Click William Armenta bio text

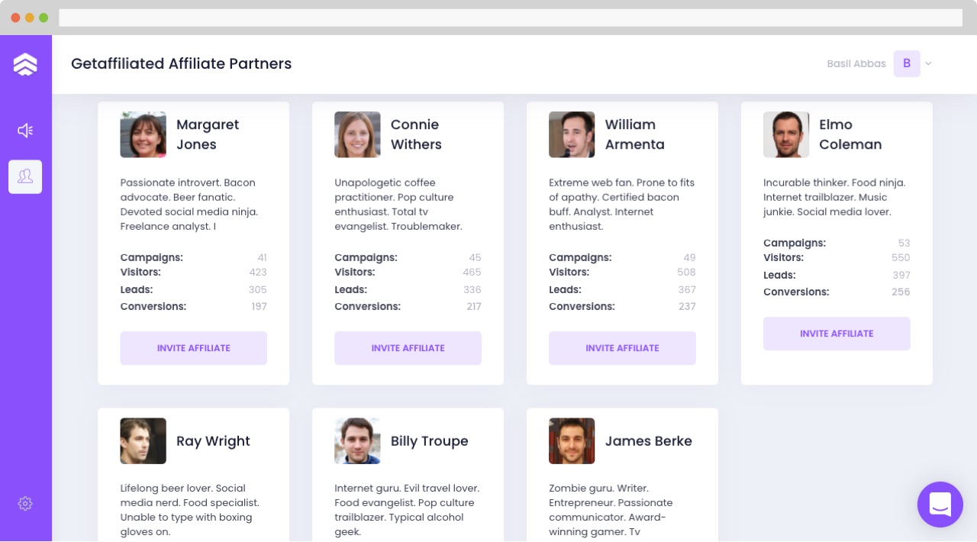(622, 205)
